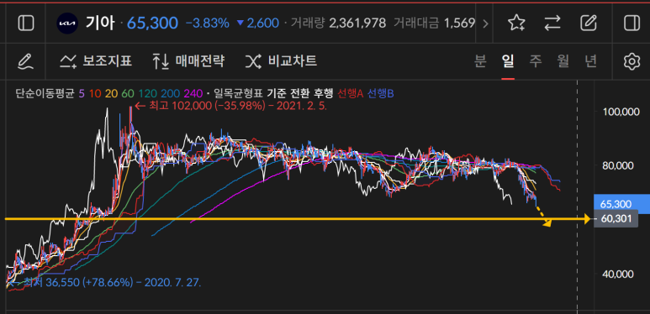Click the 거래량 2,361,978 volume value
Image resolution: width=650 pixels, height=314 pixels.
pos(357,24)
